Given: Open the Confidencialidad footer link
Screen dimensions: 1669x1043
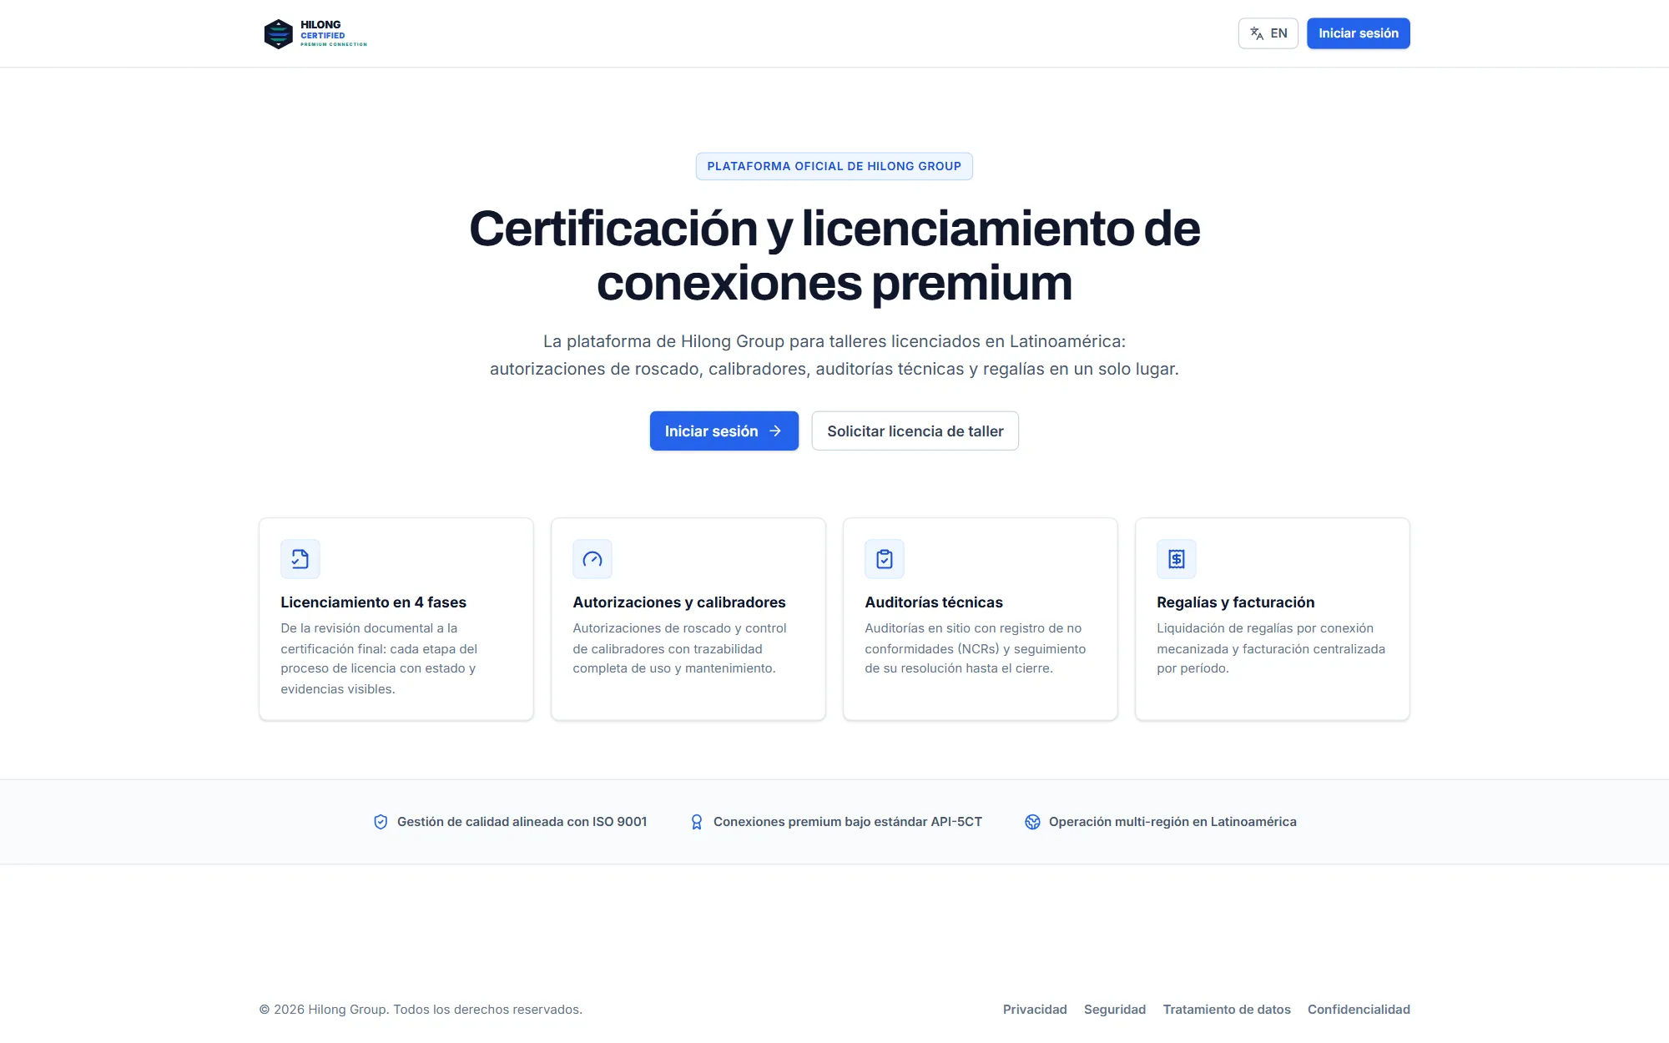Looking at the screenshot, I should 1359,1010.
